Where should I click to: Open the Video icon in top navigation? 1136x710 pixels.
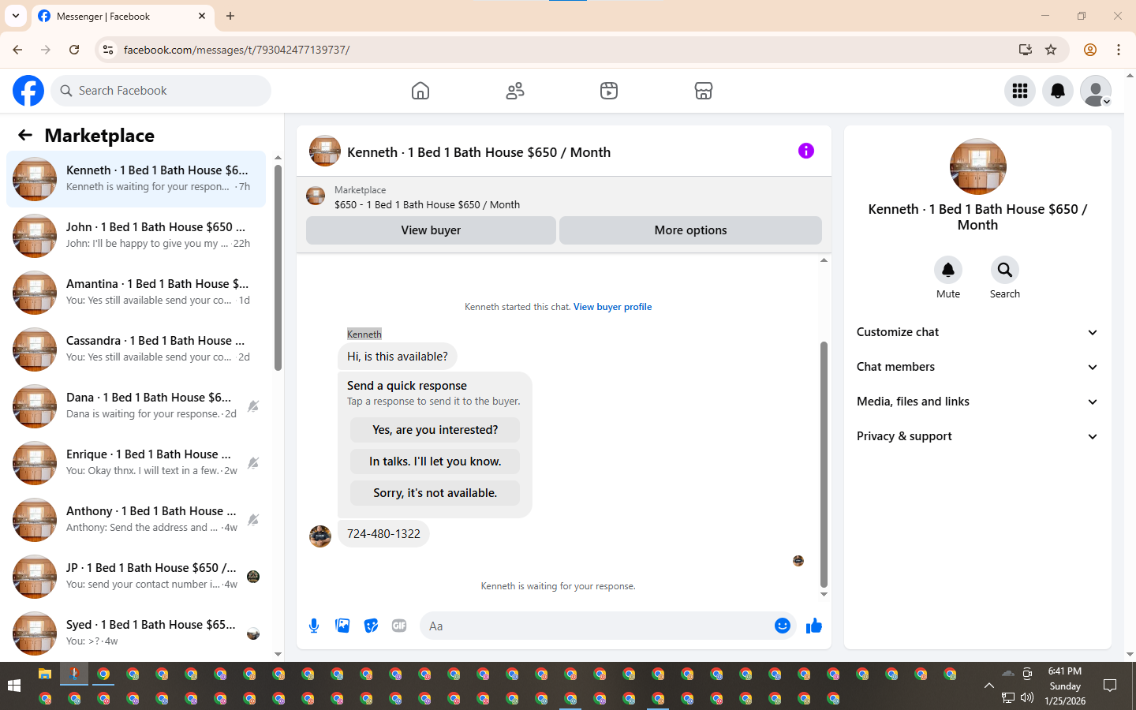pyautogui.click(x=609, y=91)
